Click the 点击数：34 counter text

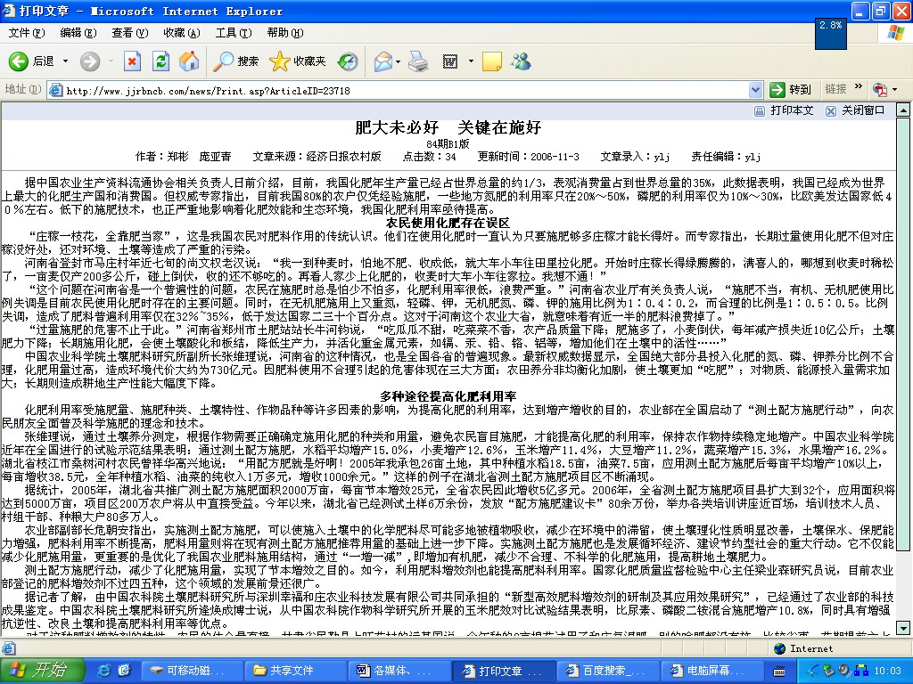point(429,157)
